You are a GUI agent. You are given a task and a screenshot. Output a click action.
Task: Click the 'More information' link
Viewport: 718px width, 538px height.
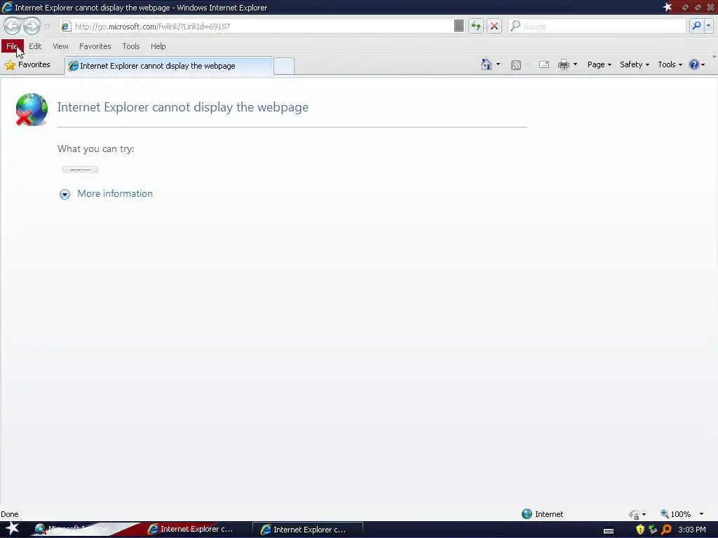click(115, 193)
